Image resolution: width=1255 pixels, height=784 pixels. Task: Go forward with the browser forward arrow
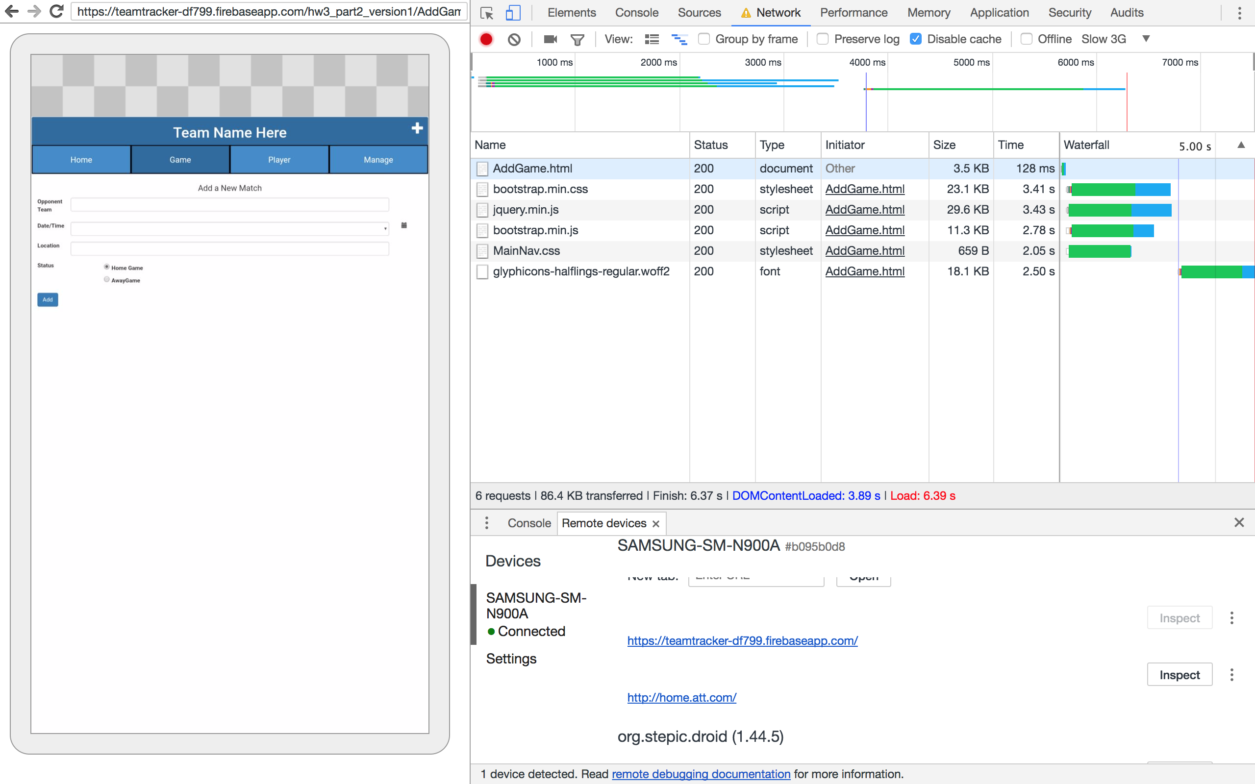click(34, 11)
